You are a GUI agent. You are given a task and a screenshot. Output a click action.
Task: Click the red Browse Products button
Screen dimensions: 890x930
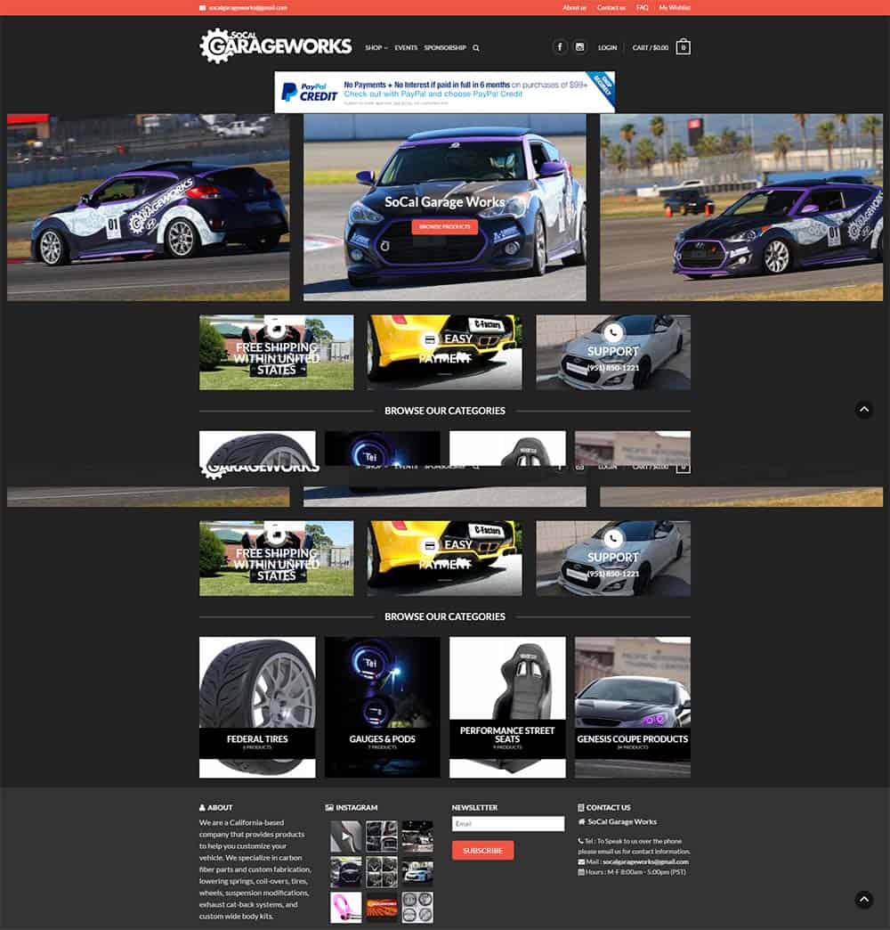444,226
